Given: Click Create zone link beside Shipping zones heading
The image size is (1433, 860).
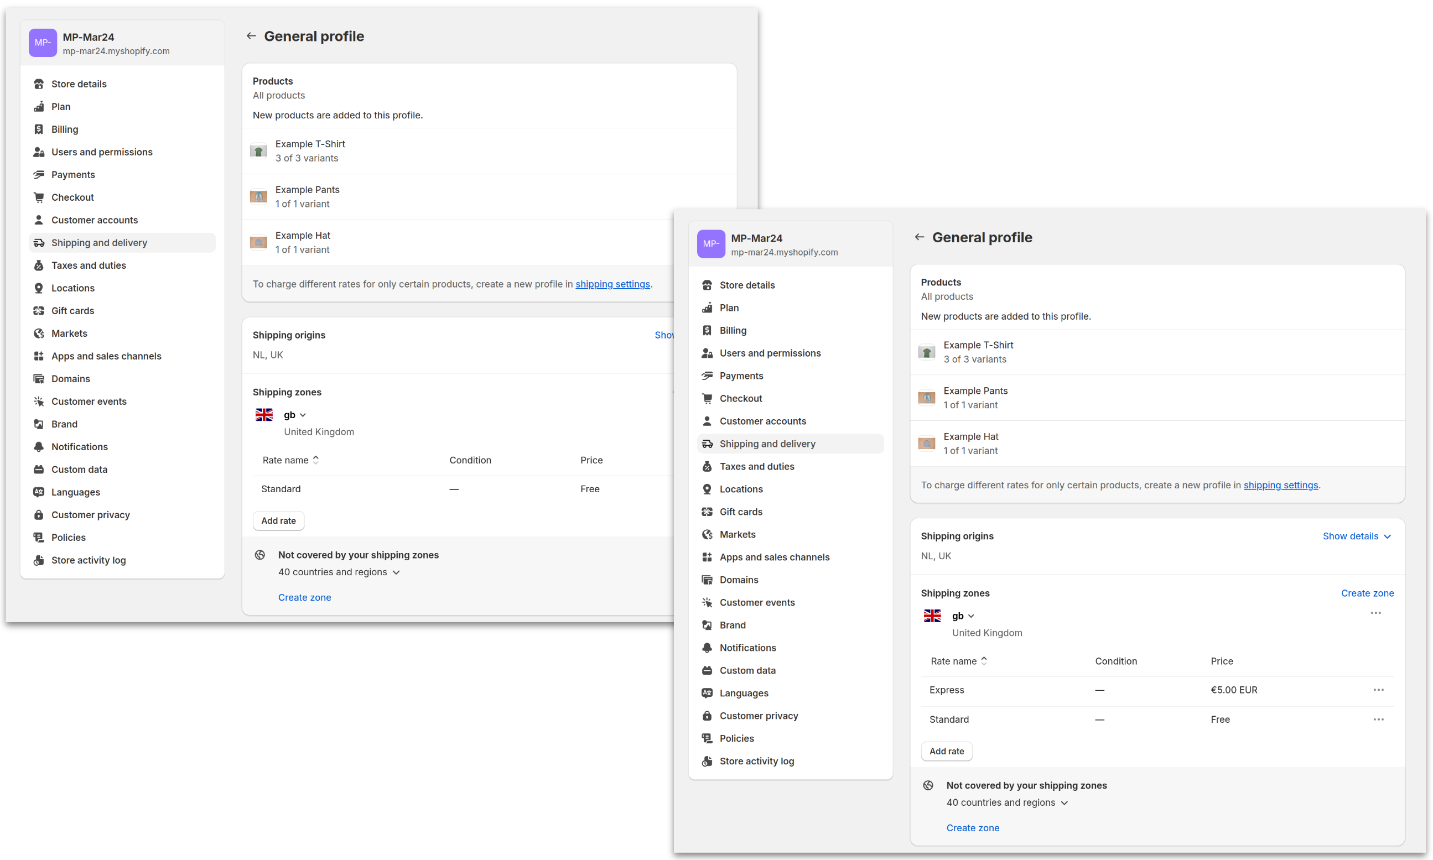Looking at the screenshot, I should pyautogui.click(x=1367, y=593).
